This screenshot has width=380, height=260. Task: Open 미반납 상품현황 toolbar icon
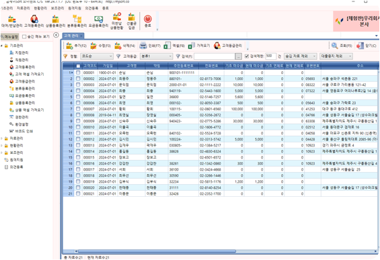pyautogui.click(x=117, y=21)
